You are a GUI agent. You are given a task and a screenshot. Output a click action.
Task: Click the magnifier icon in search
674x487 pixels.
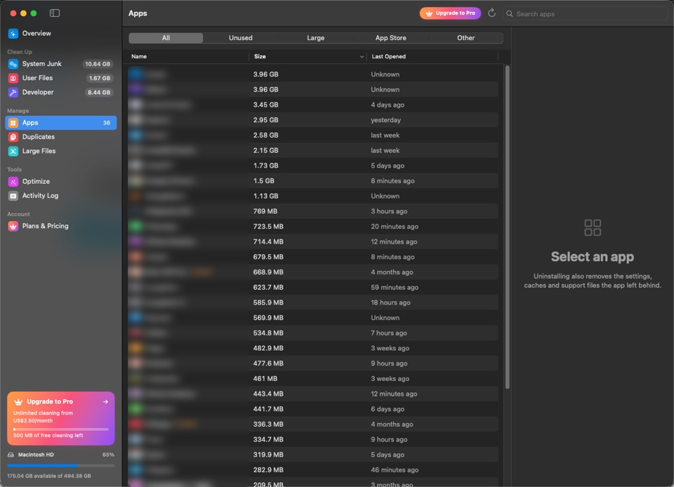(510, 14)
